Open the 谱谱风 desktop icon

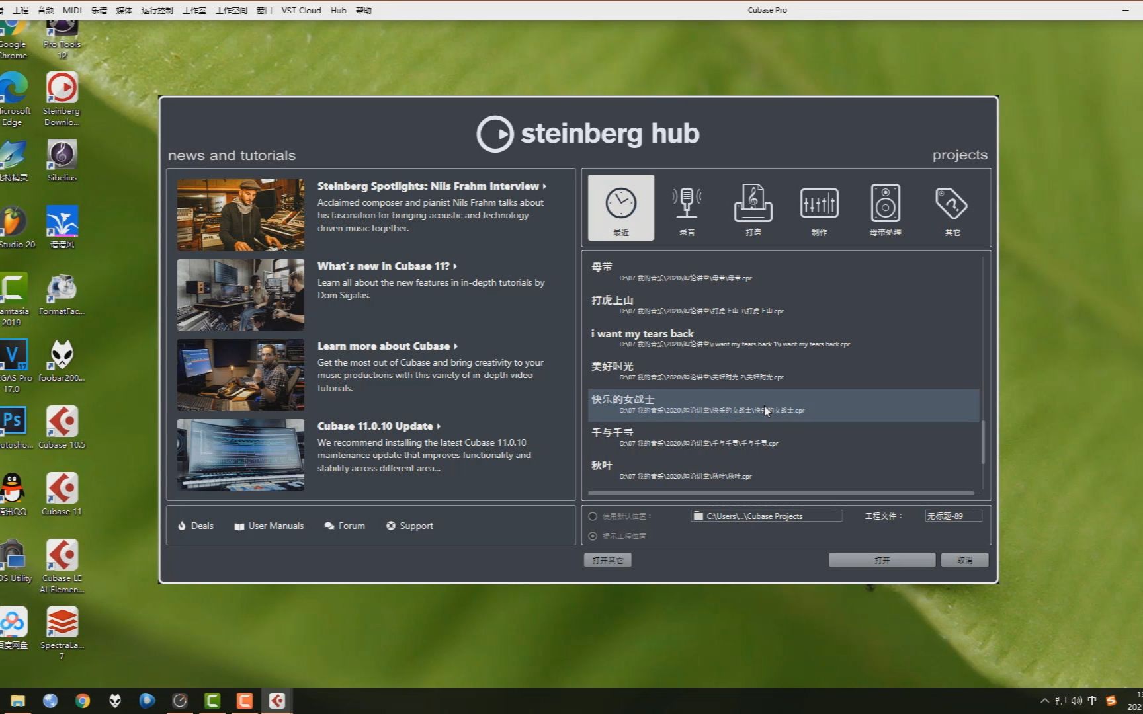pos(62,227)
